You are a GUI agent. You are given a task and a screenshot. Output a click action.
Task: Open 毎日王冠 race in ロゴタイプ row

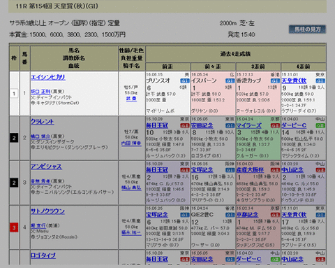[157, 259]
